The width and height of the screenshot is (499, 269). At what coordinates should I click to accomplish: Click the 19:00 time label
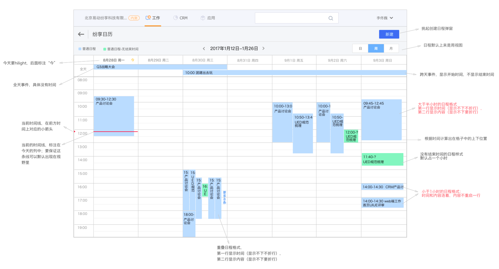82,227
